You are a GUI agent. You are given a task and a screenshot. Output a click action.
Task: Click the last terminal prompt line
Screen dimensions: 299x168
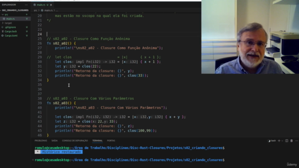pyautogui.click(x=129, y=160)
